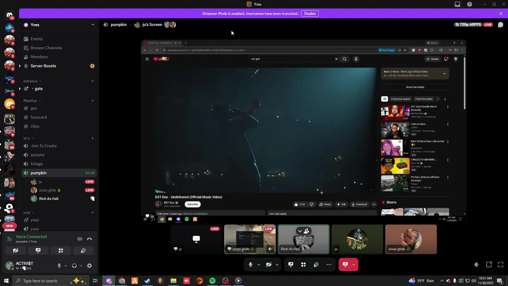Join the autumn voice channel
This screenshot has width=508, height=286.
pyautogui.click(x=59, y=155)
